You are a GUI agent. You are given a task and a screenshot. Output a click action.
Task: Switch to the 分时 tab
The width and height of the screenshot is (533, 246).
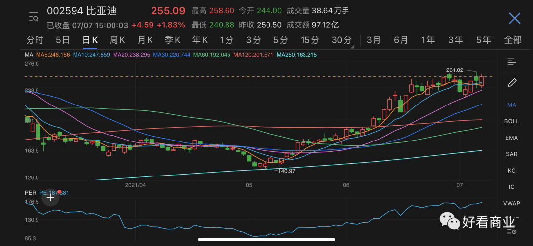point(35,40)
